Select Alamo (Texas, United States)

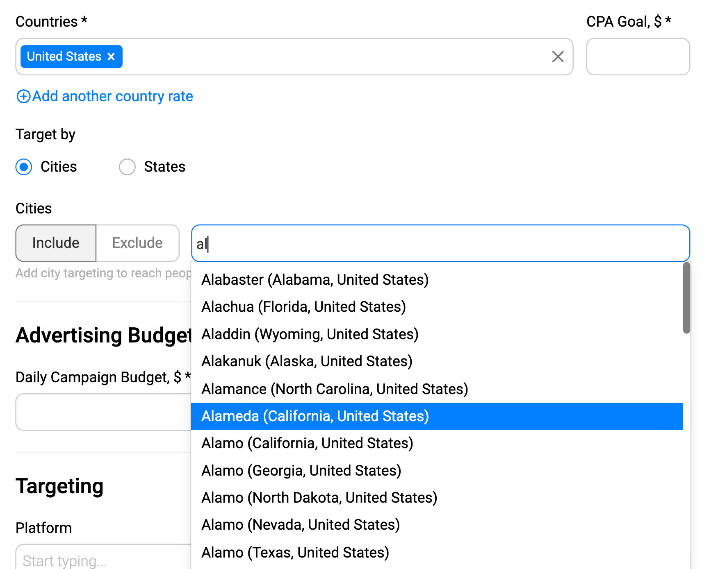click(295, 552)
